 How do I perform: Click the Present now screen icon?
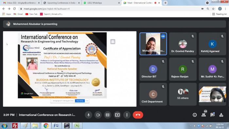click(117, 115)
